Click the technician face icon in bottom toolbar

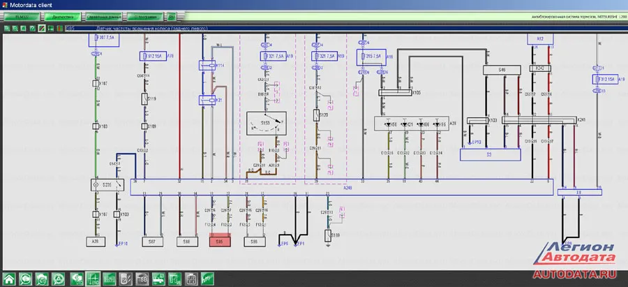(x=42, y=279)
